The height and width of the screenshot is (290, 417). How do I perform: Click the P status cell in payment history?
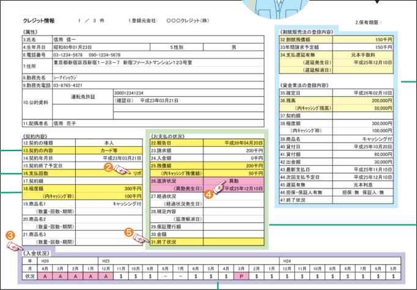coord(242,277)
